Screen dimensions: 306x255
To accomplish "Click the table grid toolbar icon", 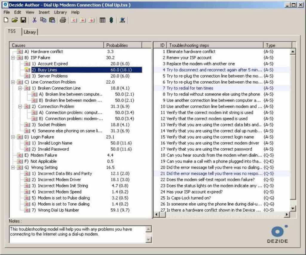I will tap(102, 20).
